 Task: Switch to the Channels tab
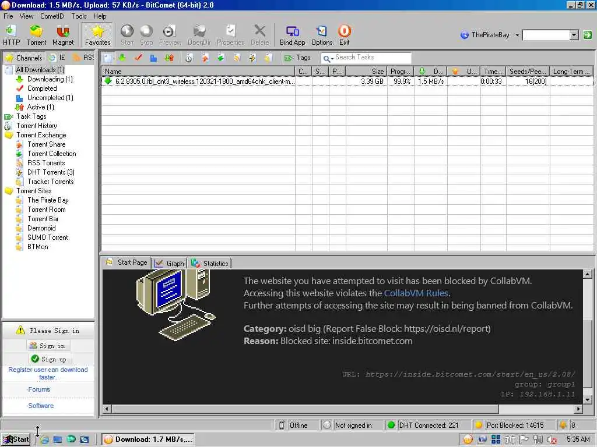(23, 58)
